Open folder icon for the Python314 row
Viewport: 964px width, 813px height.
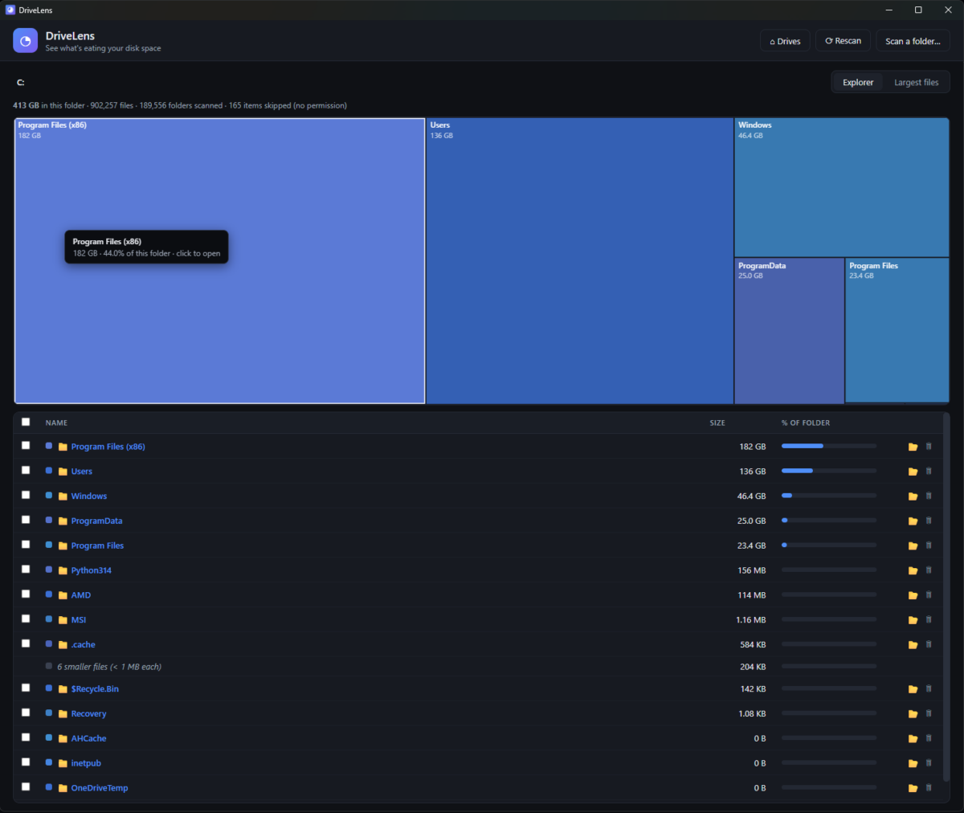pyautogui.click(x=913, y=570)
